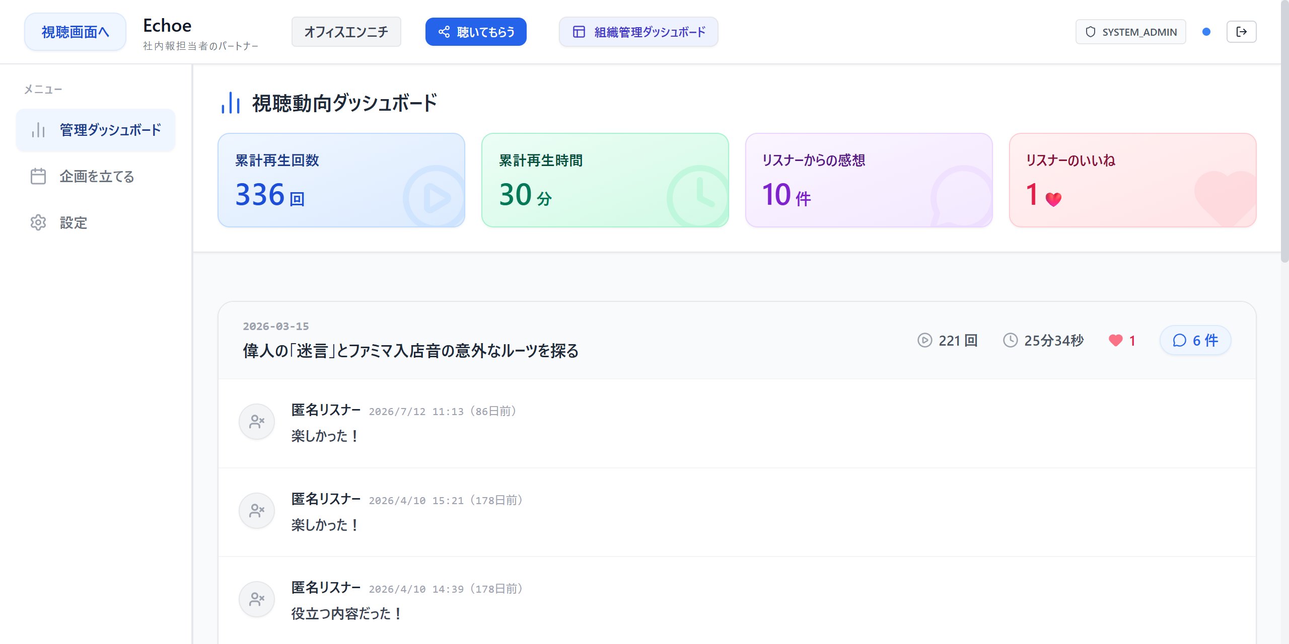Click the blue status dot indicator
The image size is (1289, 644).
[1206, 32]
